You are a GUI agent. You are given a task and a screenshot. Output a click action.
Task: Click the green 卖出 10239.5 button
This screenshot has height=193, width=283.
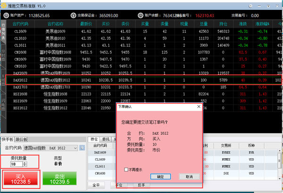coord(59,178)
